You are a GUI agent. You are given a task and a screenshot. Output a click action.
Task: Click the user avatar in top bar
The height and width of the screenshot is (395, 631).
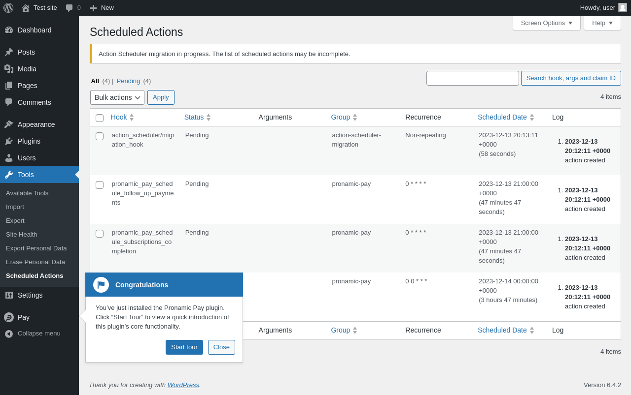[x=623, y=7]
